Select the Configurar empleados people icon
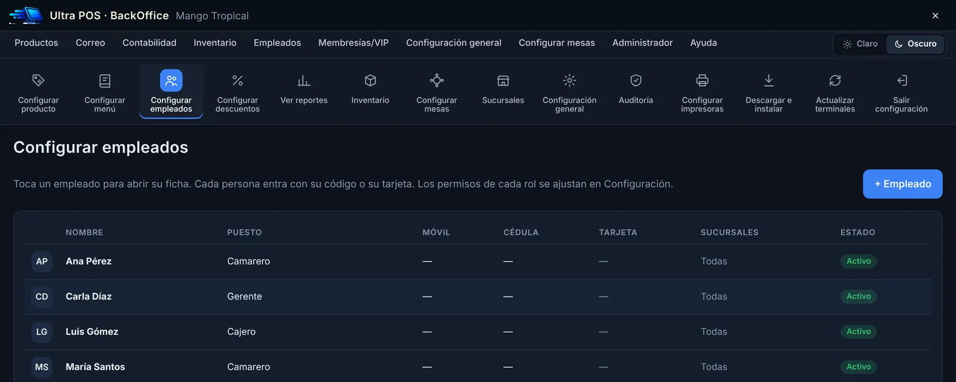 coord(171,80)
